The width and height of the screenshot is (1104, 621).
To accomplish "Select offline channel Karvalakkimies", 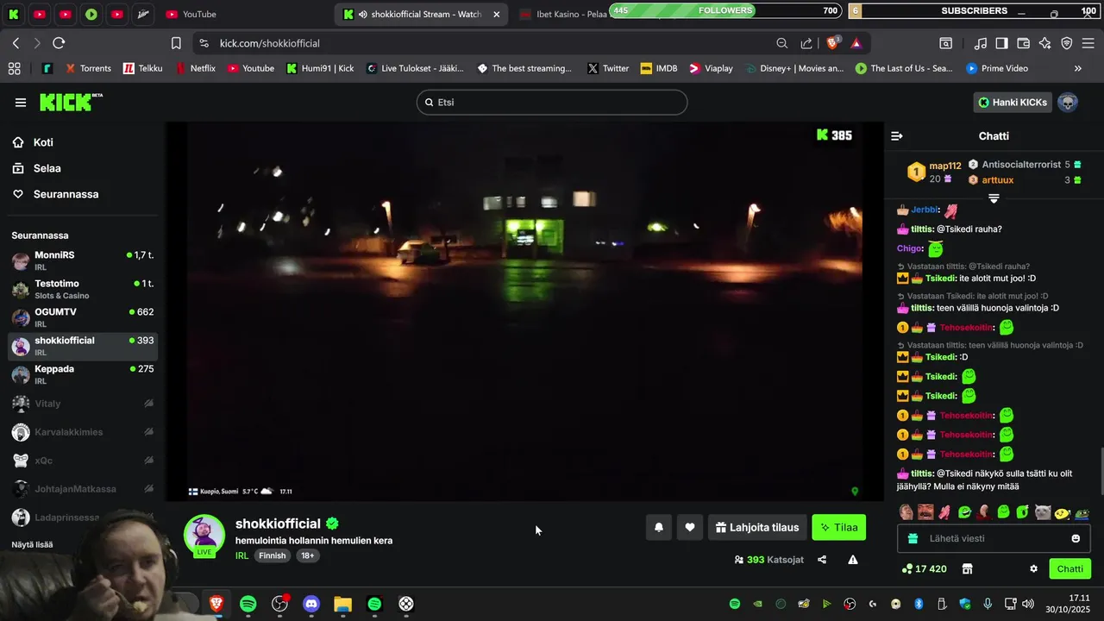I will point(83,431).
